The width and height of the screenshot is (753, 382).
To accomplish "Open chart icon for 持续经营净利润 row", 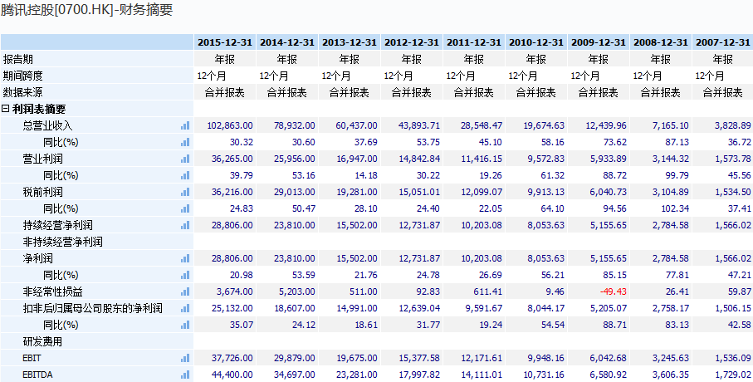I will pos(185,225).
